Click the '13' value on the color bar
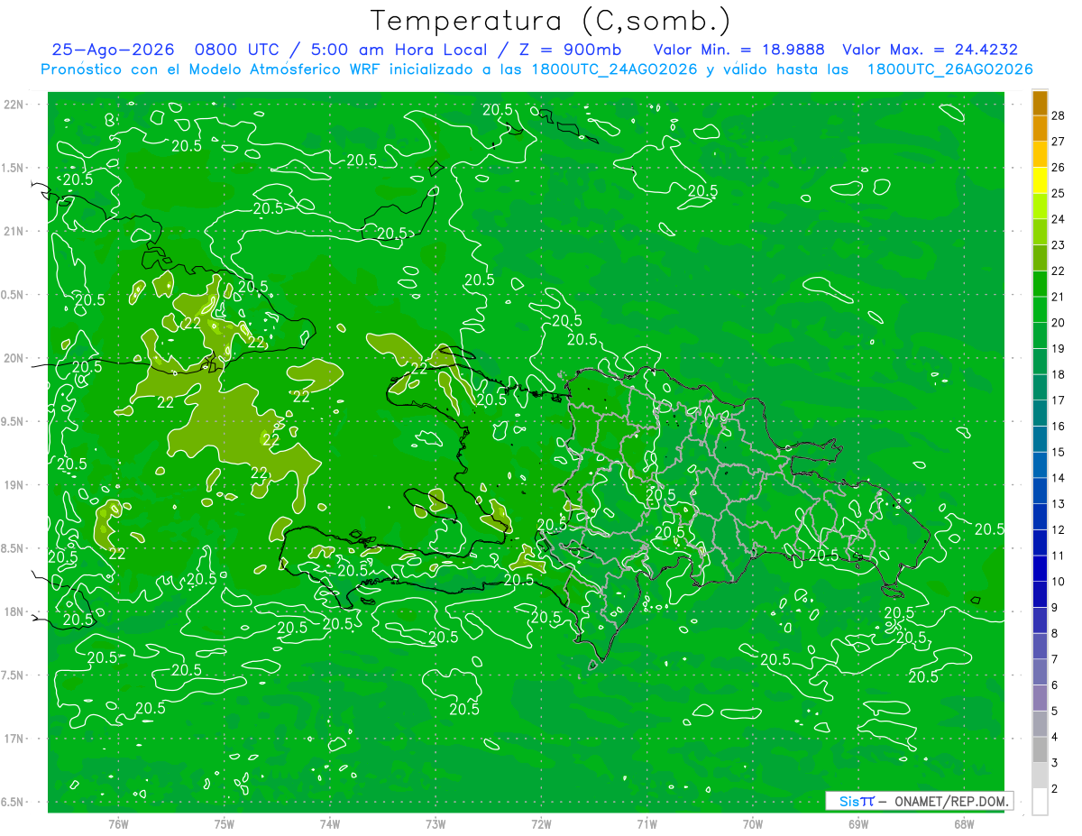Screen dimensions: 1082x836 click(1059, 504)
